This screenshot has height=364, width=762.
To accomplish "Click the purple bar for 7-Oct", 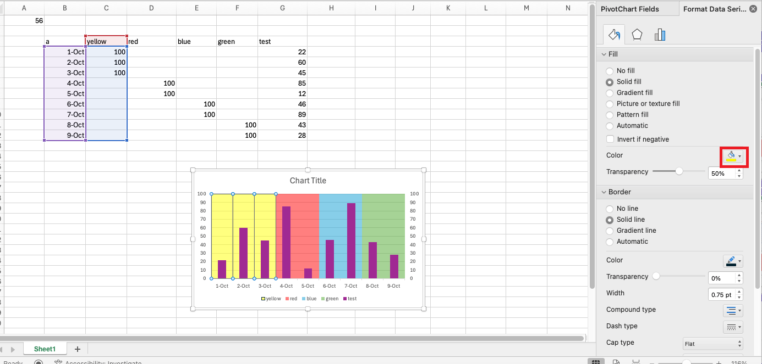I will [351, 240].
